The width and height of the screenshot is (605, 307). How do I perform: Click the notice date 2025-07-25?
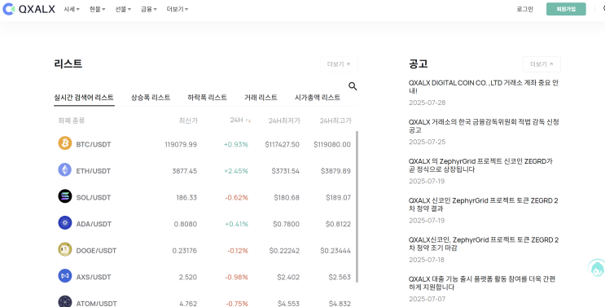[x=427, y=142]
